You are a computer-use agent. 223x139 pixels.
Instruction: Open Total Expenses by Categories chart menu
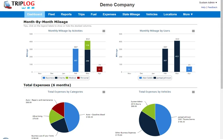click(x=104, y=92)
